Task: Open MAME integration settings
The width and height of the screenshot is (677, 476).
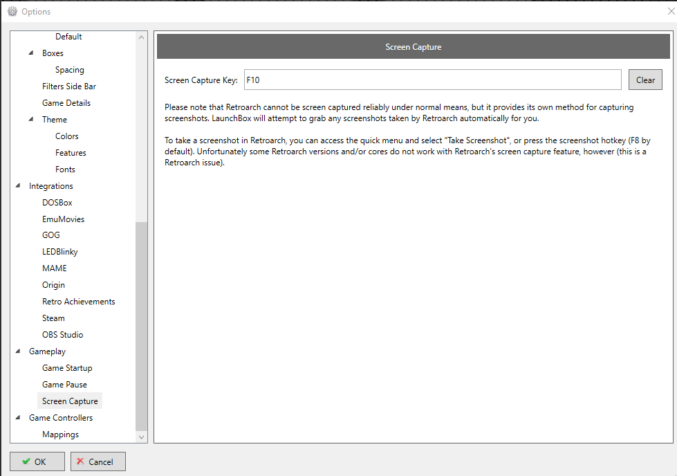Action: 55,268
